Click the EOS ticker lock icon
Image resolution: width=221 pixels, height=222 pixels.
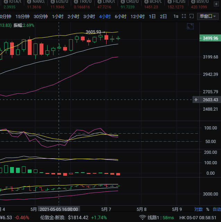click(x=52, y=2)
